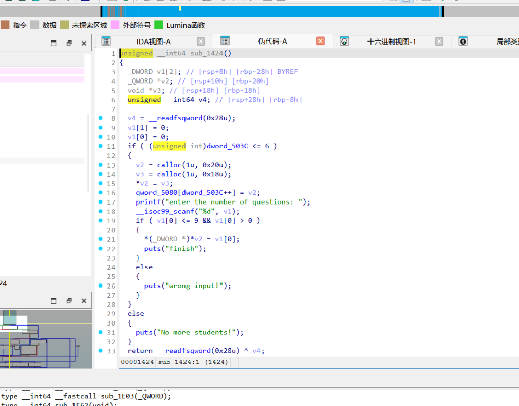
Task: Close the graph overview panel
Action: [x=84, y=301]
